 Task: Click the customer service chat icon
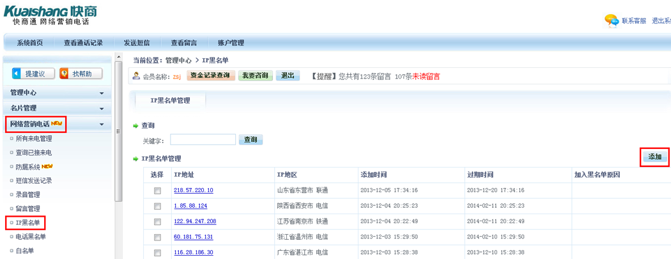(x=611, y=20)
